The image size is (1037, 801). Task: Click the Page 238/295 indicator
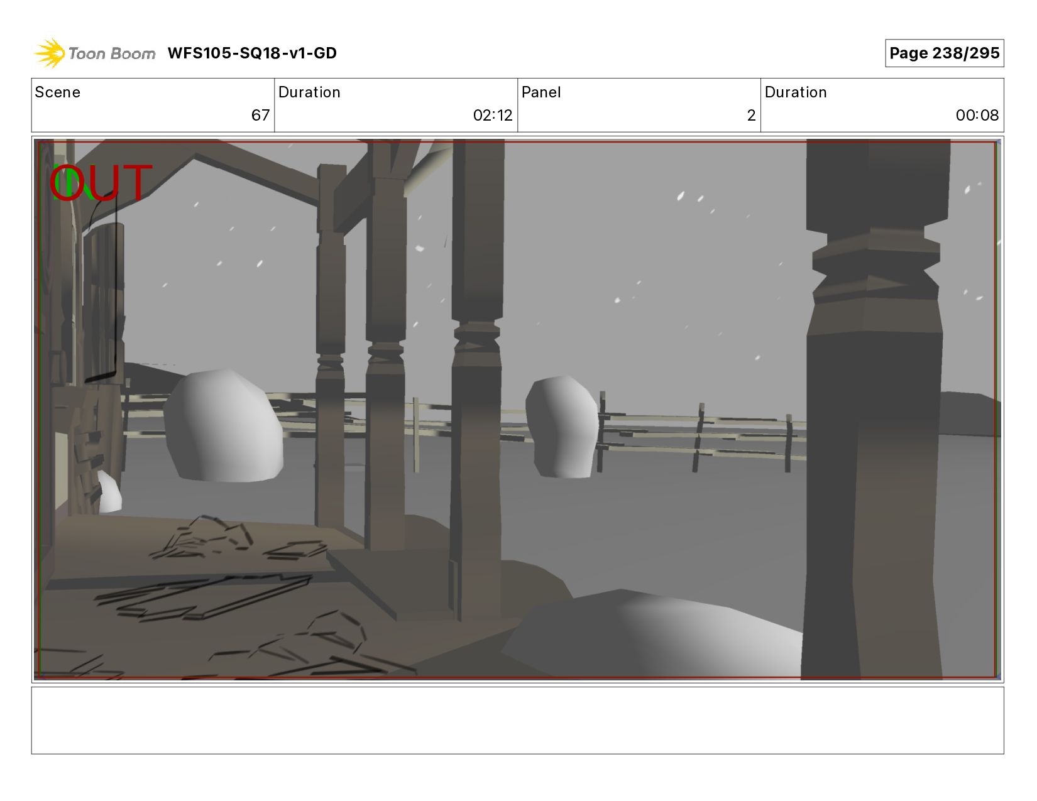944,53
